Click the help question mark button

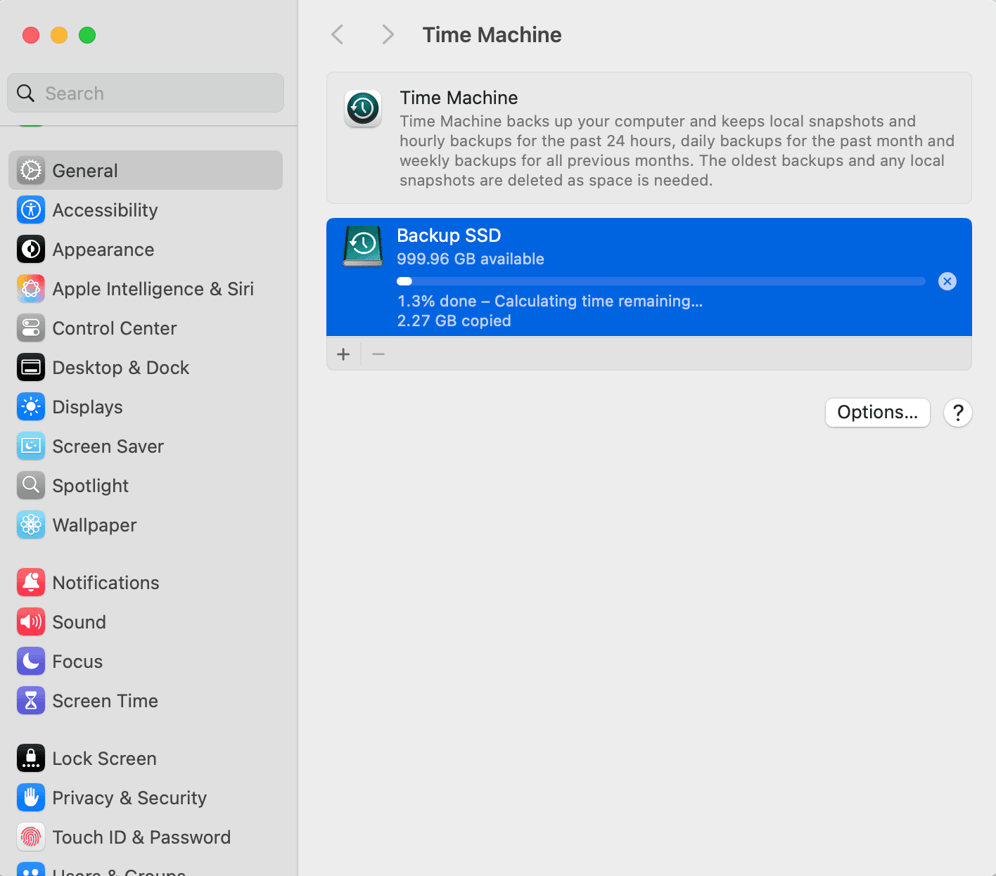point(958,412)
